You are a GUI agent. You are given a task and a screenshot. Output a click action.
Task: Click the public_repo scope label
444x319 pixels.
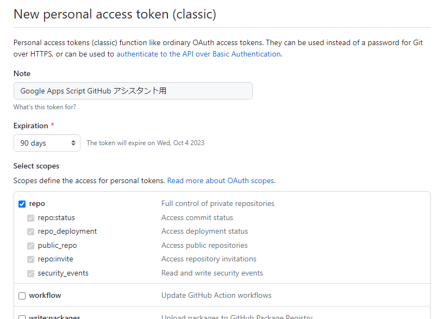tap(58, 246)
